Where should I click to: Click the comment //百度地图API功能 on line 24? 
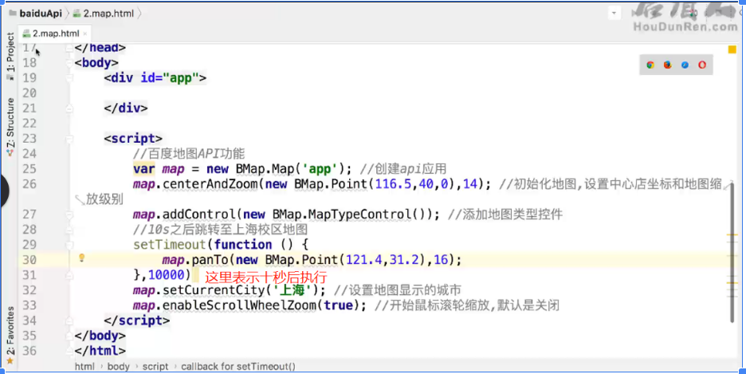pos(189,154)
